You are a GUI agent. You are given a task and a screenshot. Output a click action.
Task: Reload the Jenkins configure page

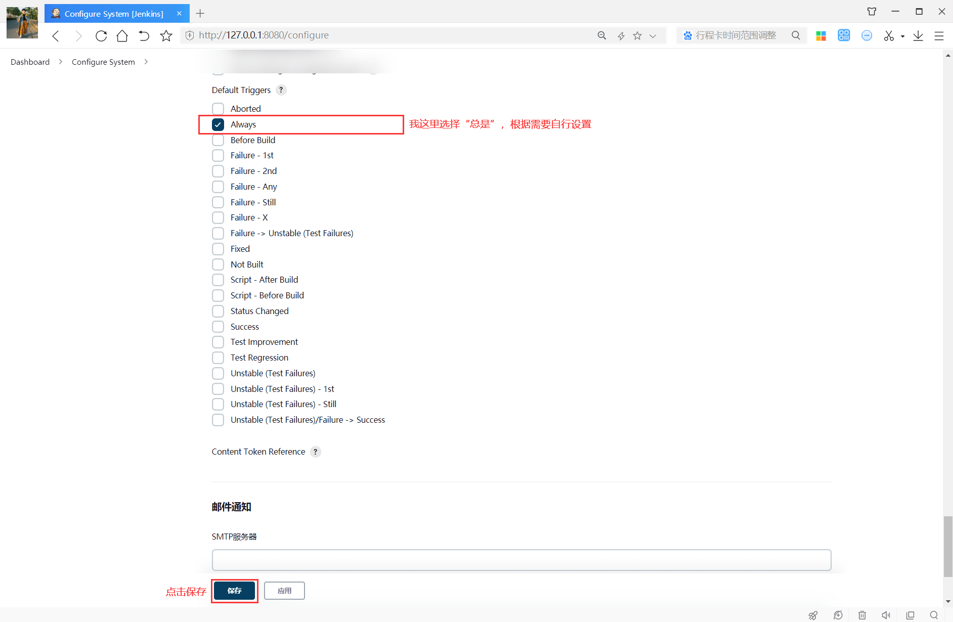(x=101, y=35)
